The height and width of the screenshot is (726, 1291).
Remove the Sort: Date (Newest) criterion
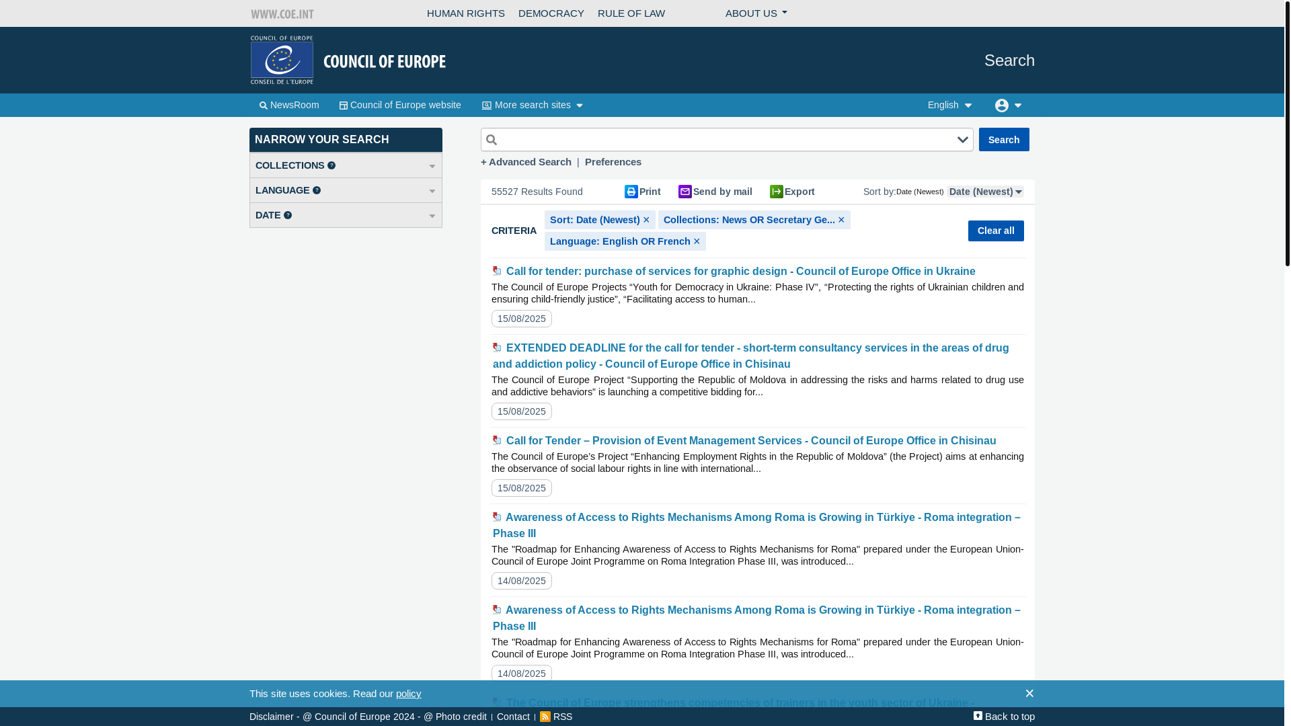point(646,220)
